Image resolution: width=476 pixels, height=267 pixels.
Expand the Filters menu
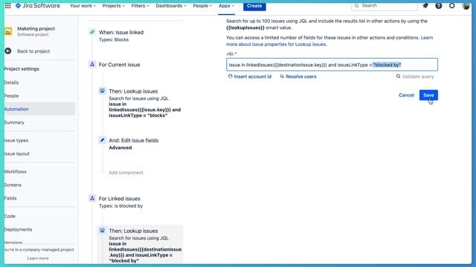(141, 6)
